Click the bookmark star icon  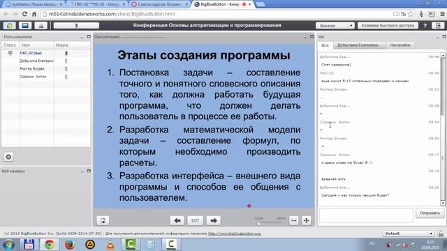[411, 14]
